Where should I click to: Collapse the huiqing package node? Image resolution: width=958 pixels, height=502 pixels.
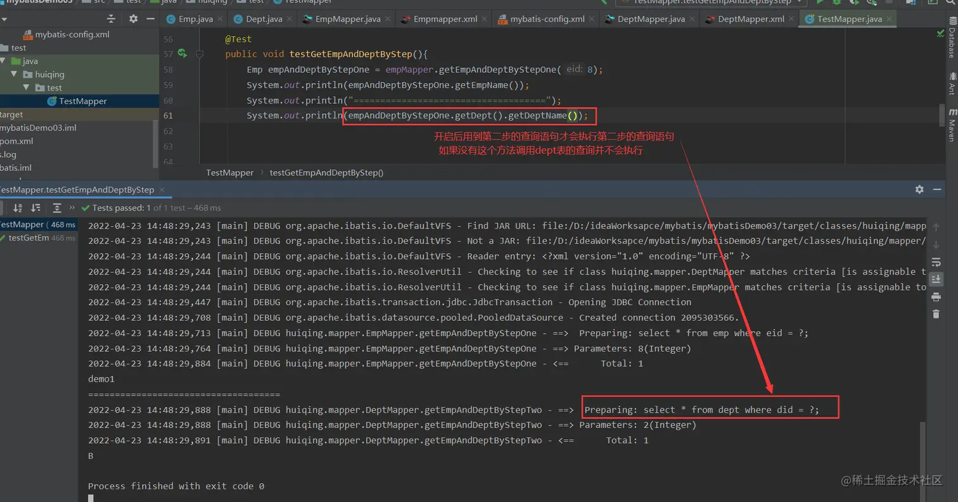15,74
